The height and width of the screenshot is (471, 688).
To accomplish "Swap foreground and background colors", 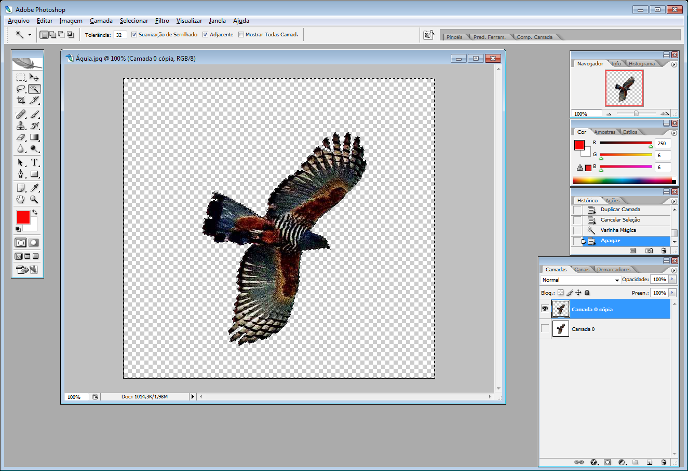I will pos(35,212).
